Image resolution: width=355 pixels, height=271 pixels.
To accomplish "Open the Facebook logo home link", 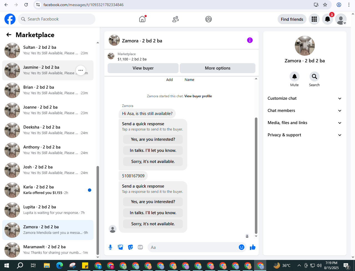I will pos(10,19).
